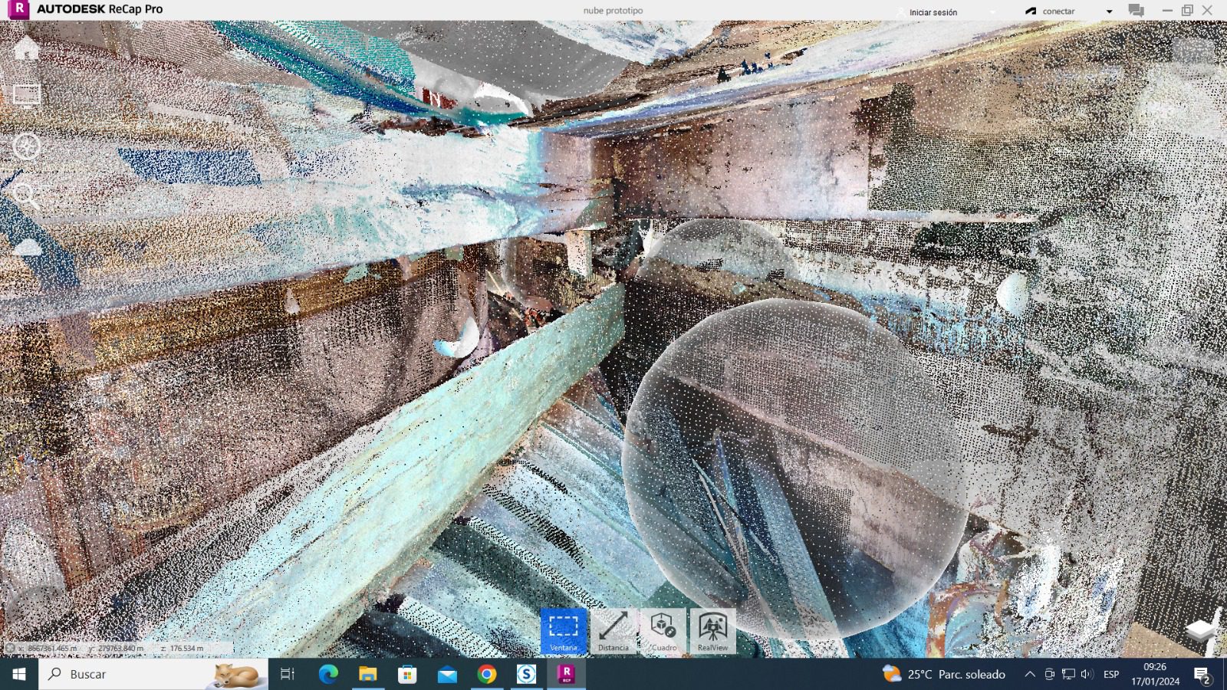Switch to RealView mode
Image resolution: width=1227 pixels, height=690 pixels.
(x=712, y=631)
